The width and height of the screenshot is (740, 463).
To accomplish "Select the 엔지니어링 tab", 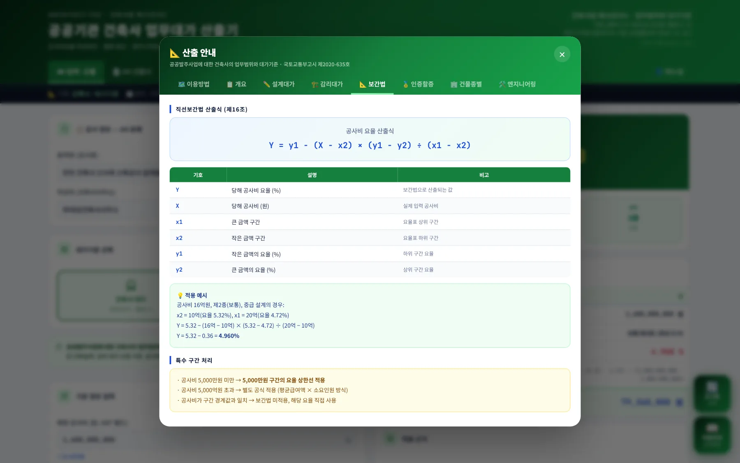I will coord(517,84).
